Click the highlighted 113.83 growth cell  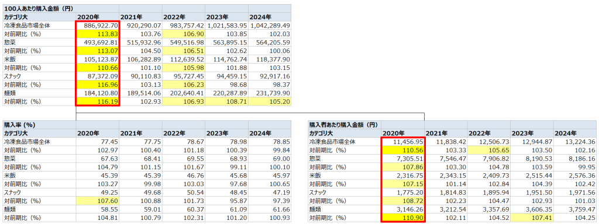click(x=98, y=34)
